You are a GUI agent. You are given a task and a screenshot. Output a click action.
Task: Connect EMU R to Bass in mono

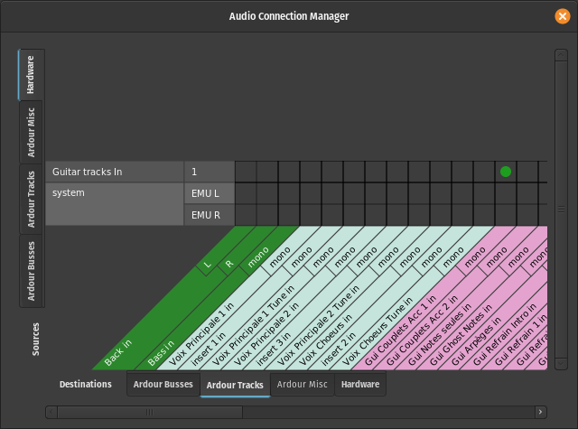click(289, 215)
